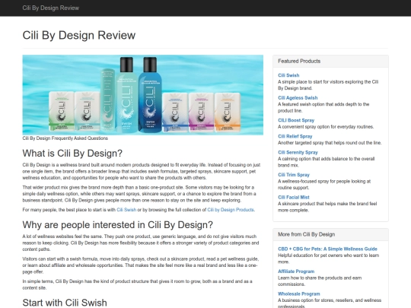
Task: Click the Cili product lineup banner image
Action: click(143, 95)
